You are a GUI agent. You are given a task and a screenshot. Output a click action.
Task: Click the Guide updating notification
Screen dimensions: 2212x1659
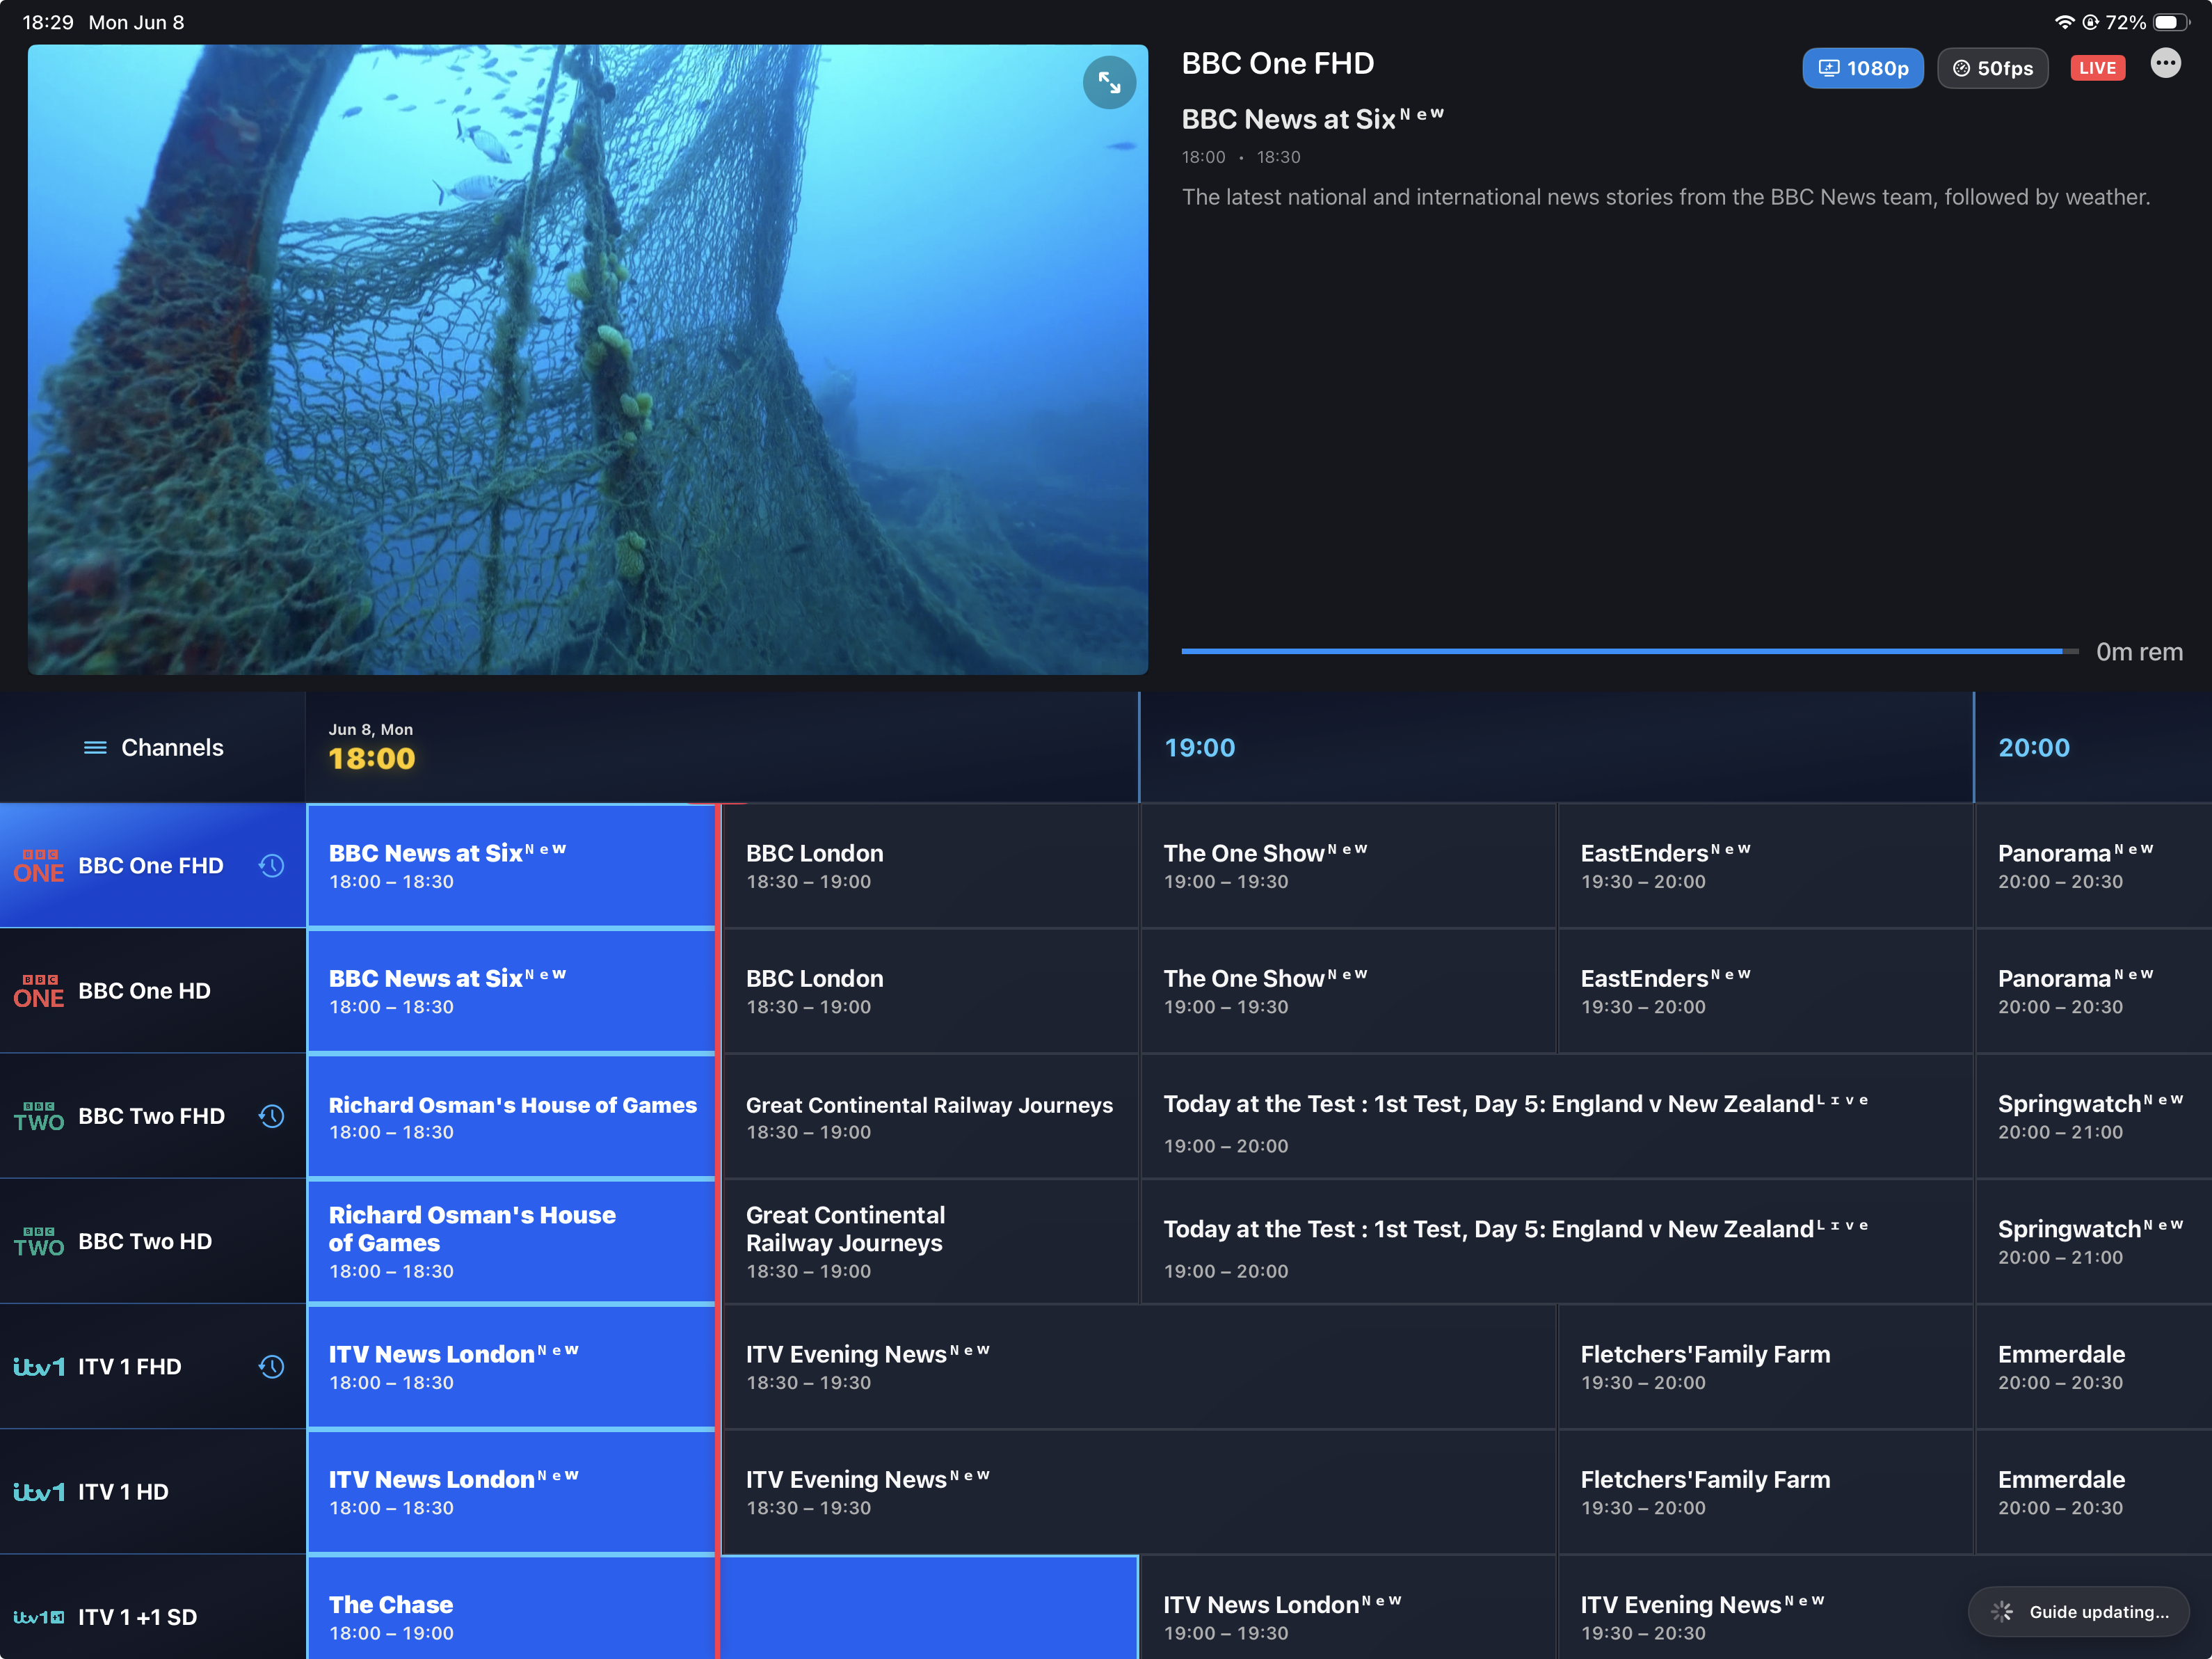(2079, 1611)
